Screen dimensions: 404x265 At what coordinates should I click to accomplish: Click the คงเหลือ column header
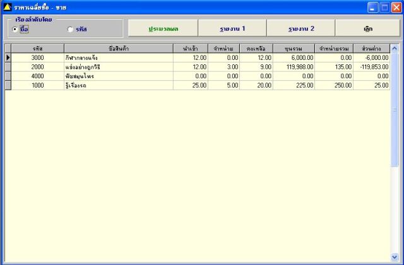tap(256, 49)
